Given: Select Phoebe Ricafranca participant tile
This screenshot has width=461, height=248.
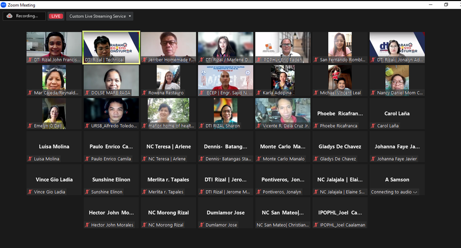Looking at the screenshot, I should tap(340, 114).
